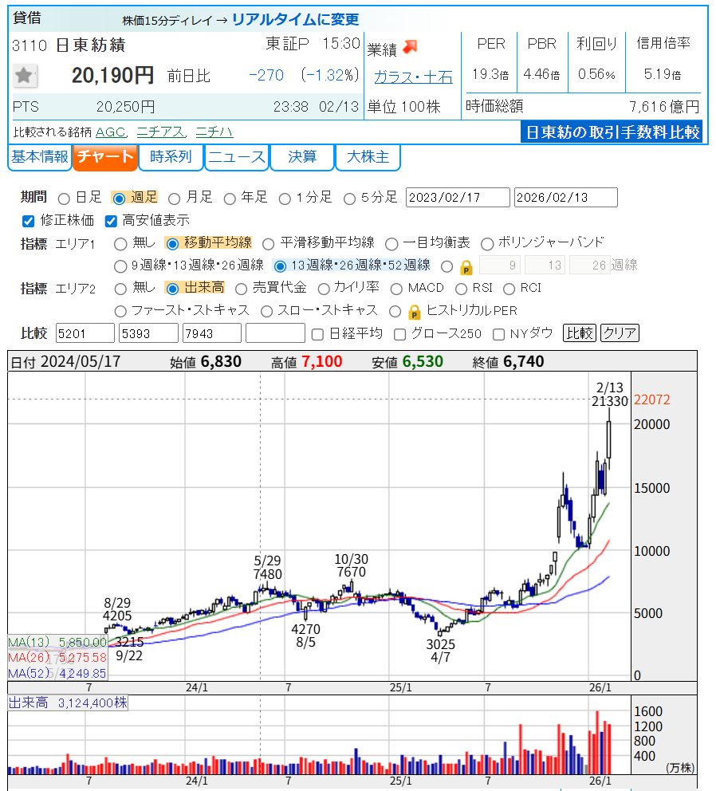
Task: Open the 大株主 tab
Action: (x=368, y=158)
